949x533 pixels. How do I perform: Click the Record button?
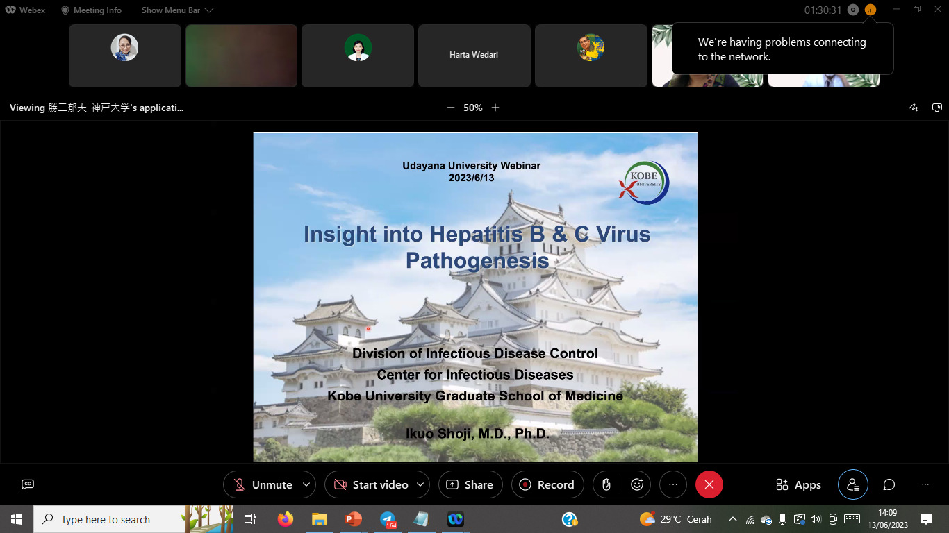pyautogui.click(x=548, y=484)
